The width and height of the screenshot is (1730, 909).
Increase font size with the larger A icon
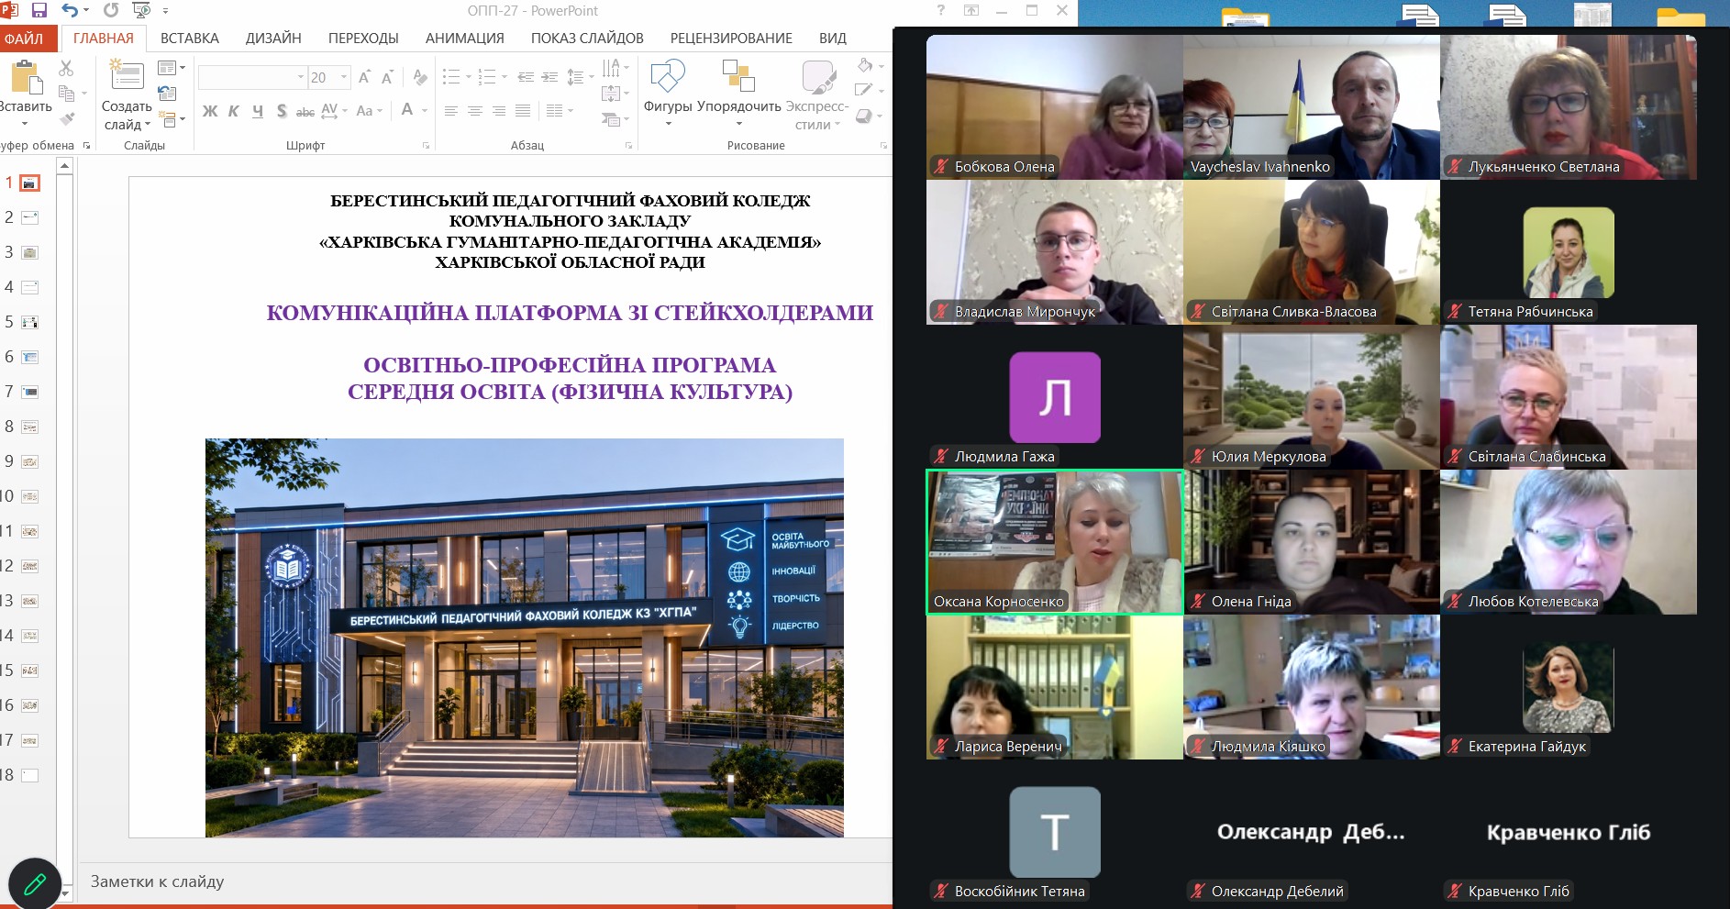point(364,77)
